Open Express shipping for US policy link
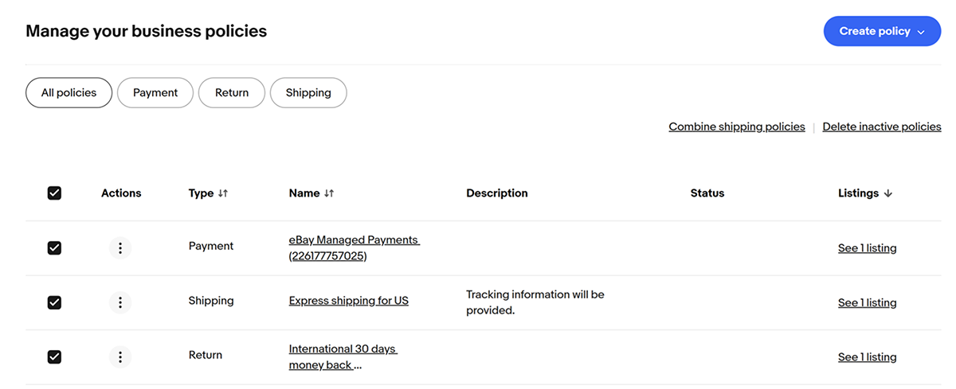Viewport: 956px width, 389px height. (349, 301)
